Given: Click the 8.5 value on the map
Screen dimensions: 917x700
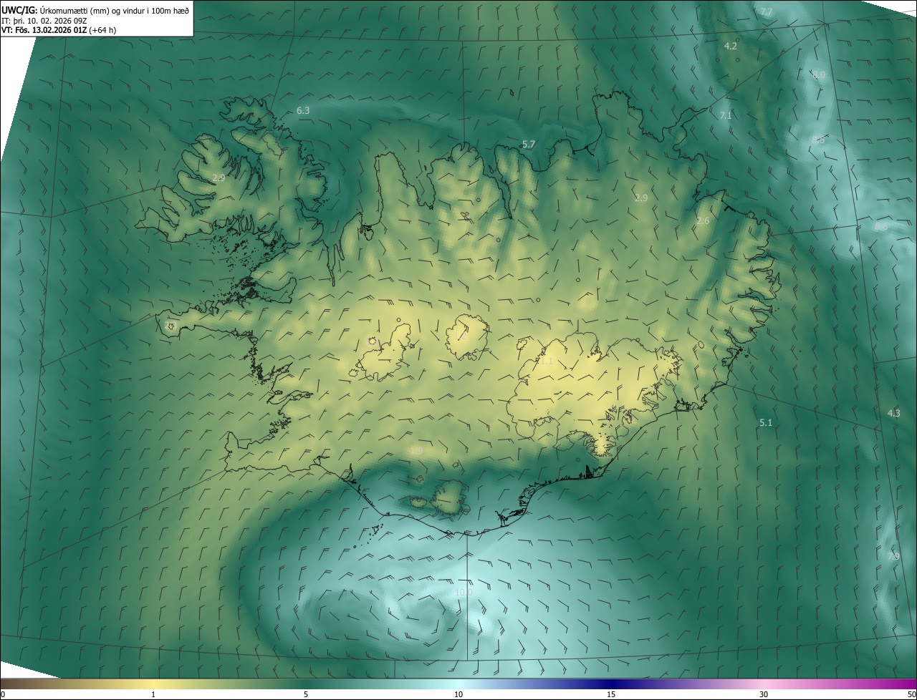Looking at the screenshot, I should (819, 140).
